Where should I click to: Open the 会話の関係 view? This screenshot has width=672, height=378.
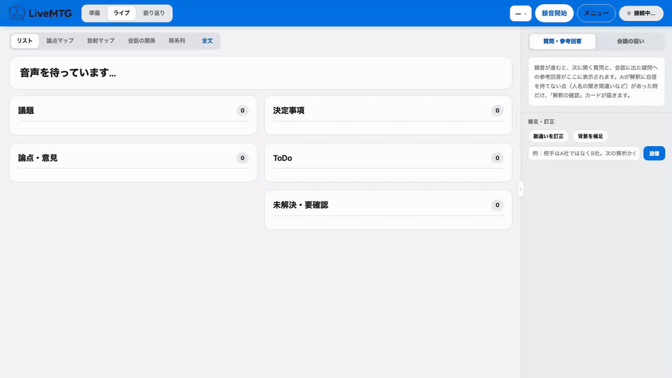click(x=141, y=41)
